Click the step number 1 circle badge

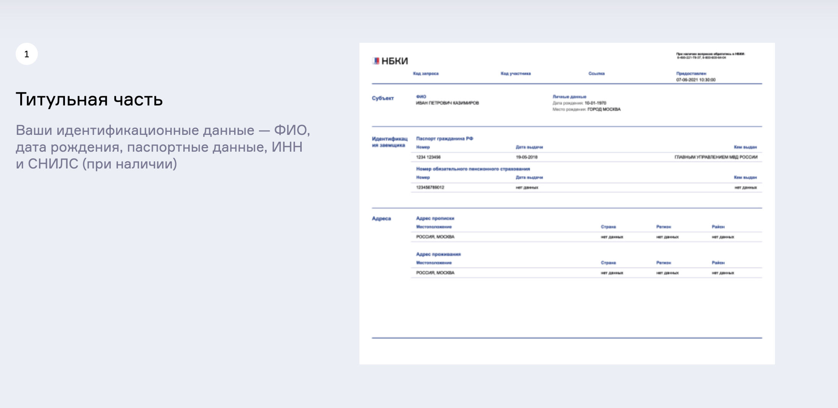pyautogui.click(x=27, y=54)
